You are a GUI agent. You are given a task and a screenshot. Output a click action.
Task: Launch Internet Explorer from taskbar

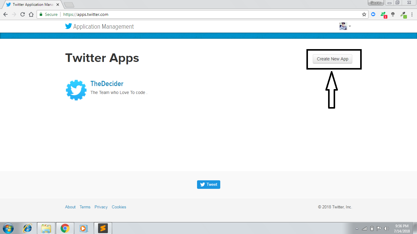(x=28, y=228)
